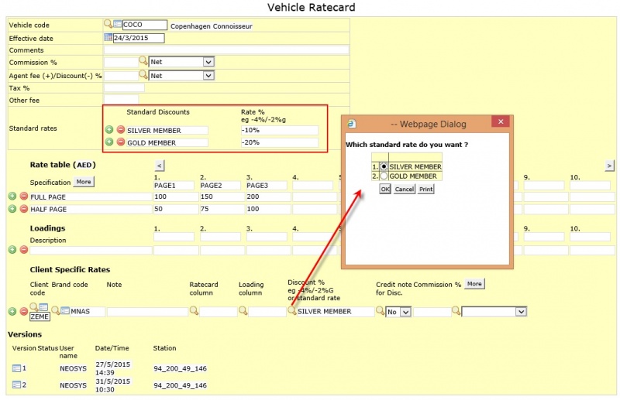Click the rate table right arrow button

609,166
